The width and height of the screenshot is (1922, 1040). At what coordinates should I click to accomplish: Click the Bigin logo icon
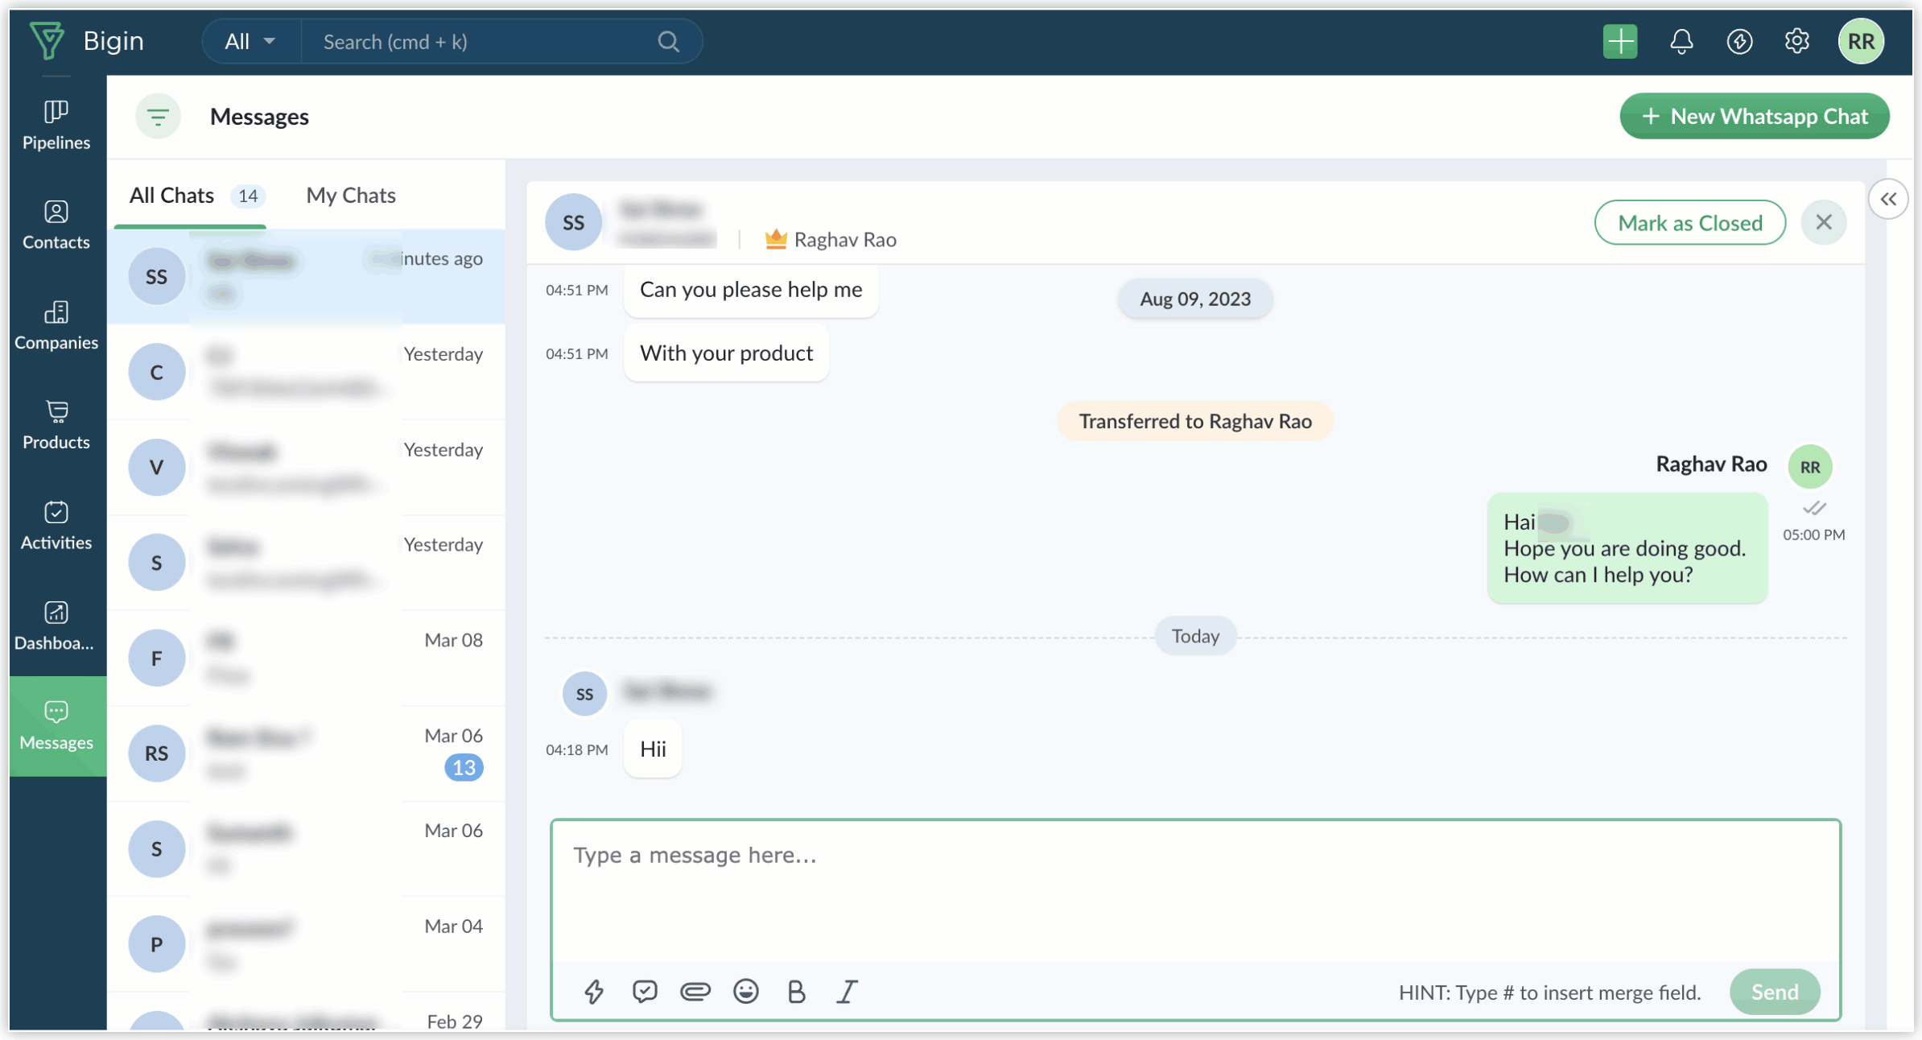point(47,41)
